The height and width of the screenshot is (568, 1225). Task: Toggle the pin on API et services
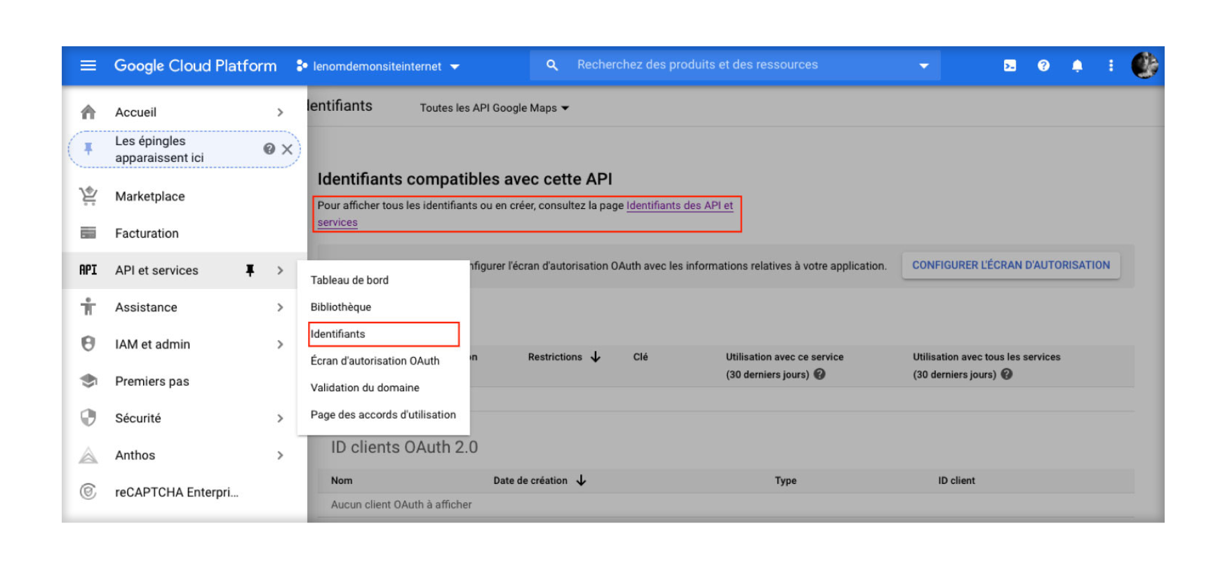coord(250,271)
